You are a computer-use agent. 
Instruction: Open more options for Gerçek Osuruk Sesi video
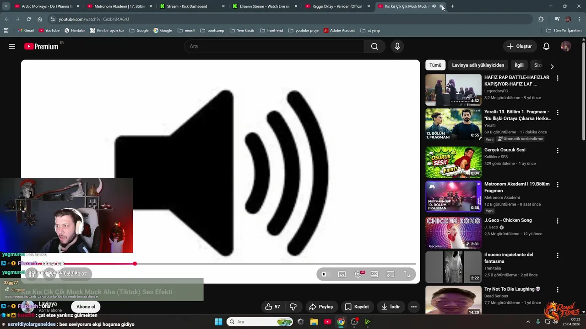[x=558, y=151]
